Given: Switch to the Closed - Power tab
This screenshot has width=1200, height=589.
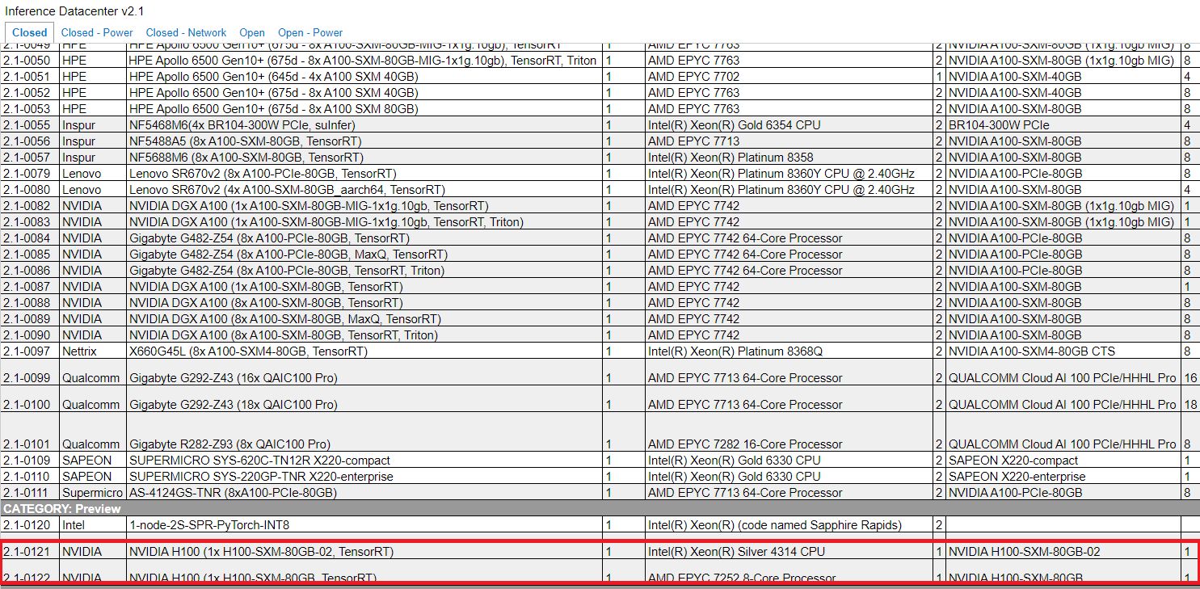Looking at the screenshot, I should [x=97, y=32].
